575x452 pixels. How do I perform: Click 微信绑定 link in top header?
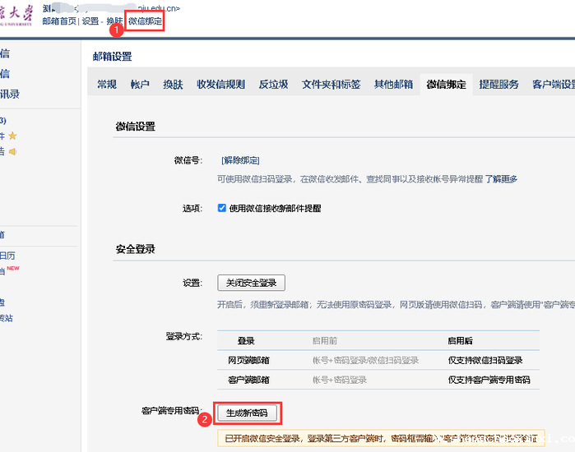[x=145, y=21]
